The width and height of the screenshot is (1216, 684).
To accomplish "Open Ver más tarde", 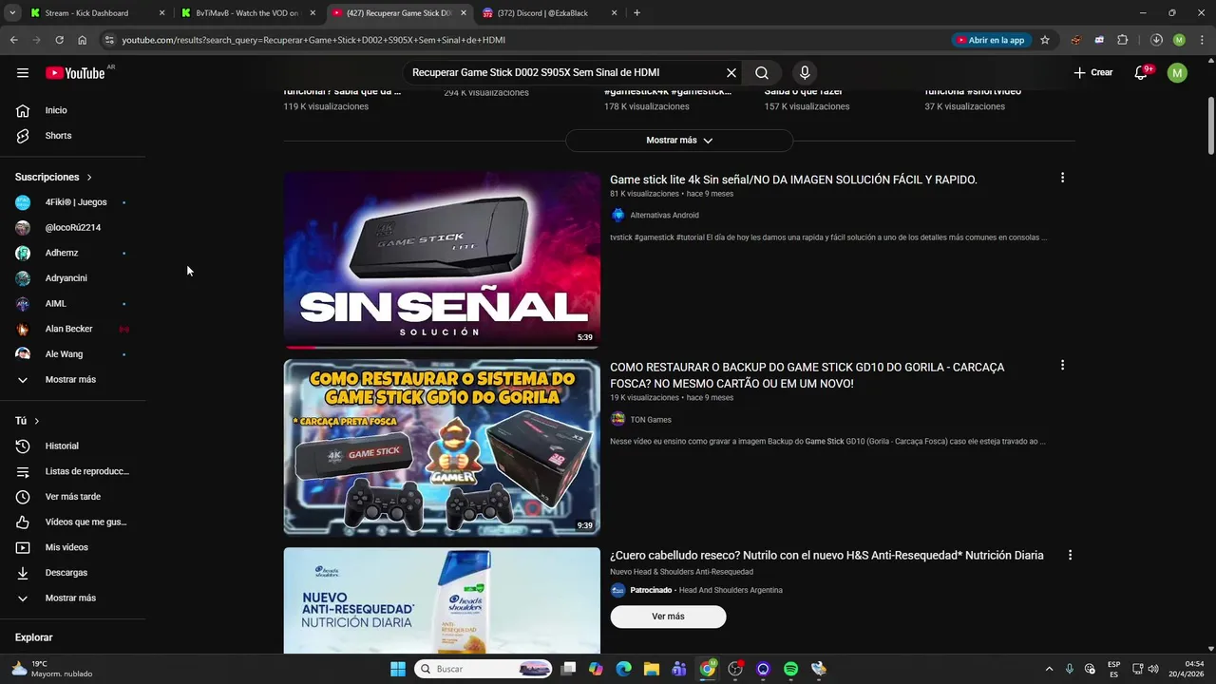I will point(72,497).
